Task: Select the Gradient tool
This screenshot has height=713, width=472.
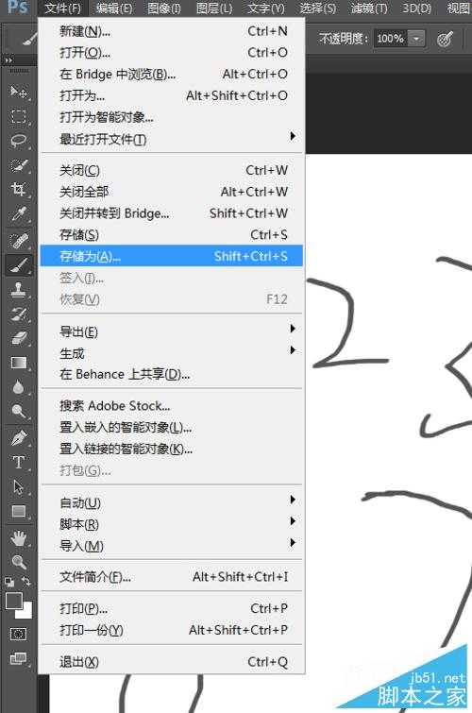Action: pos(18,363)
